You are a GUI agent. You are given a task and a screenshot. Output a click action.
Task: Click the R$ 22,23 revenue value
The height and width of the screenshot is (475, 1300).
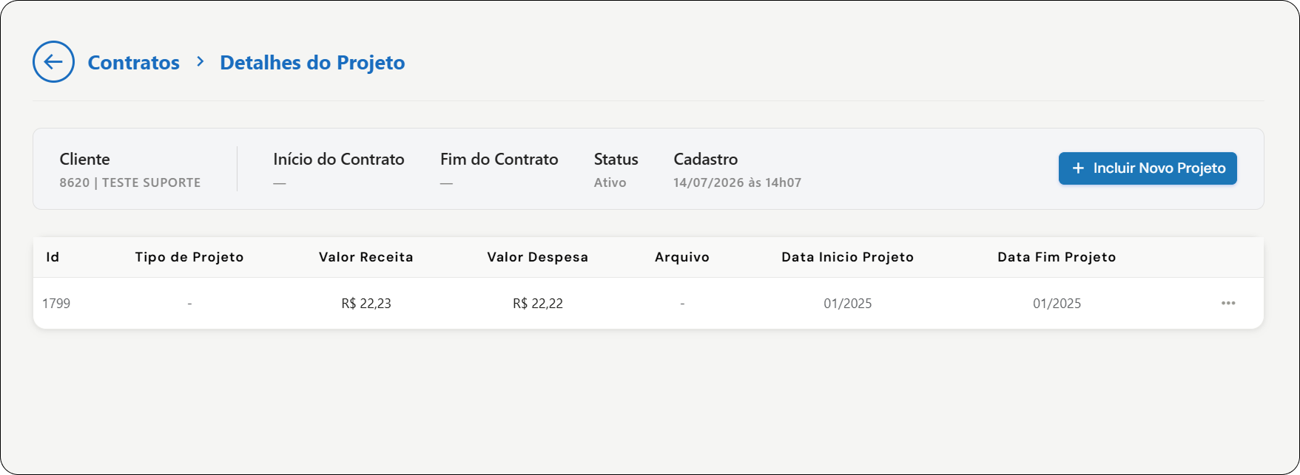click(x=366, y=304)
